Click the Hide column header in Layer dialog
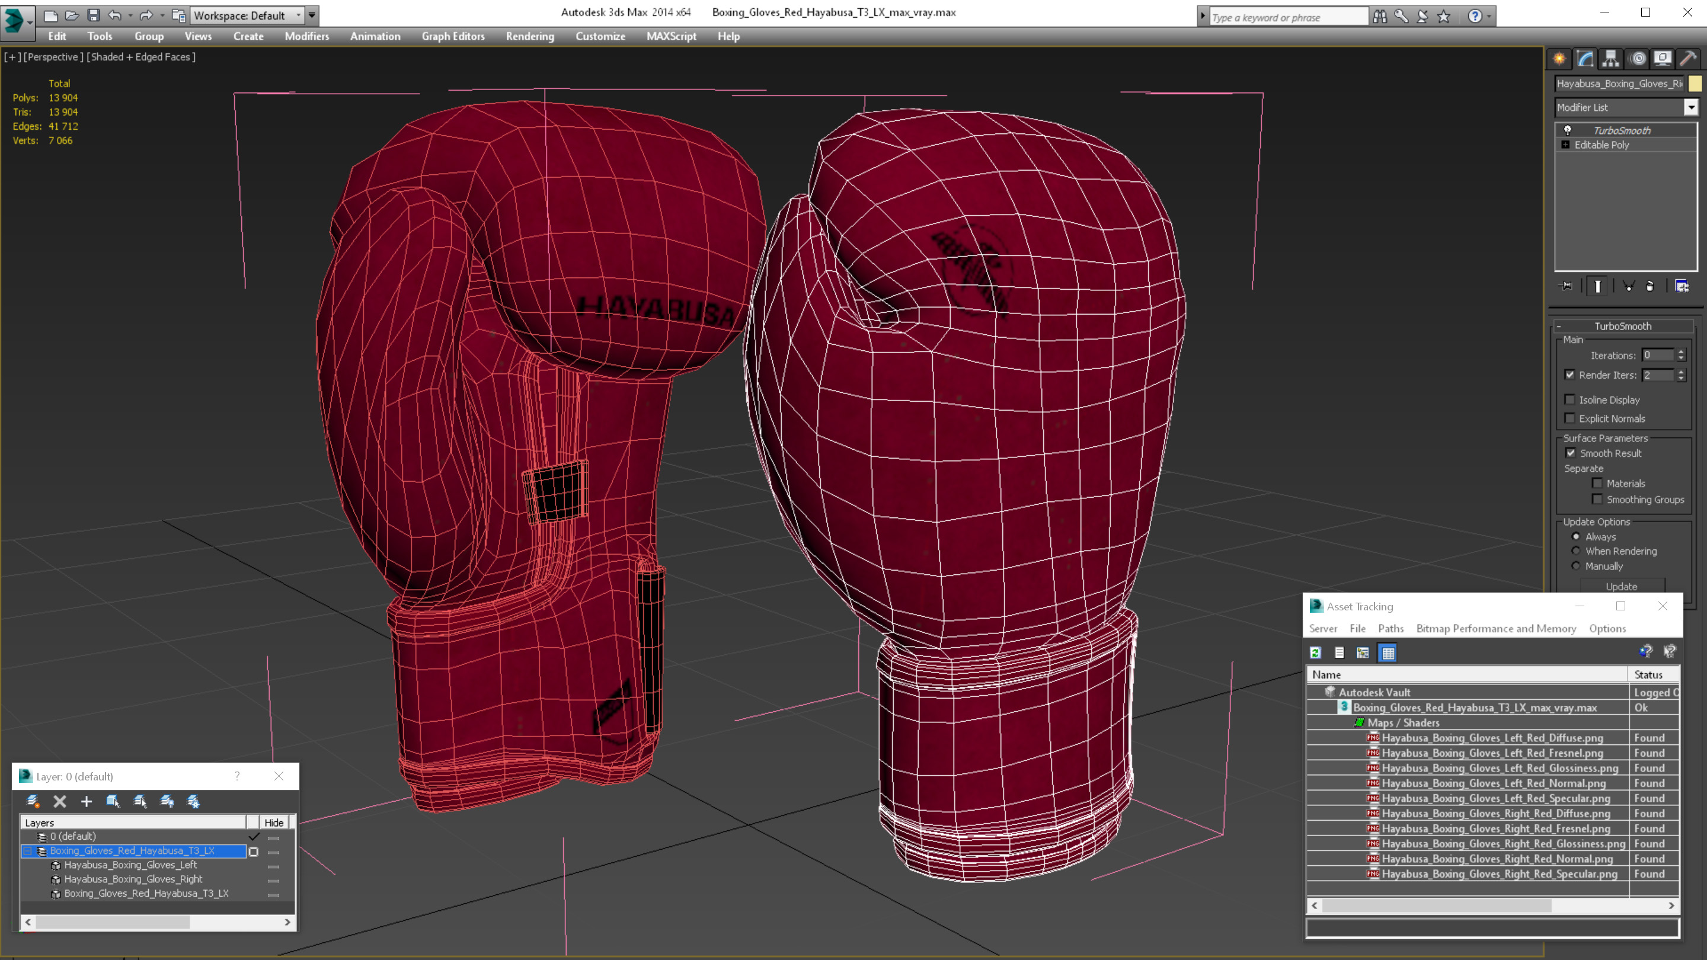Viewport: 1707px width, 960px height. 274,822
